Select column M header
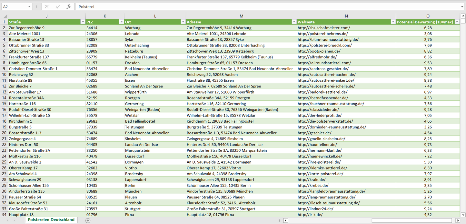This screenshot has height=224, width=466. point(241,16)
